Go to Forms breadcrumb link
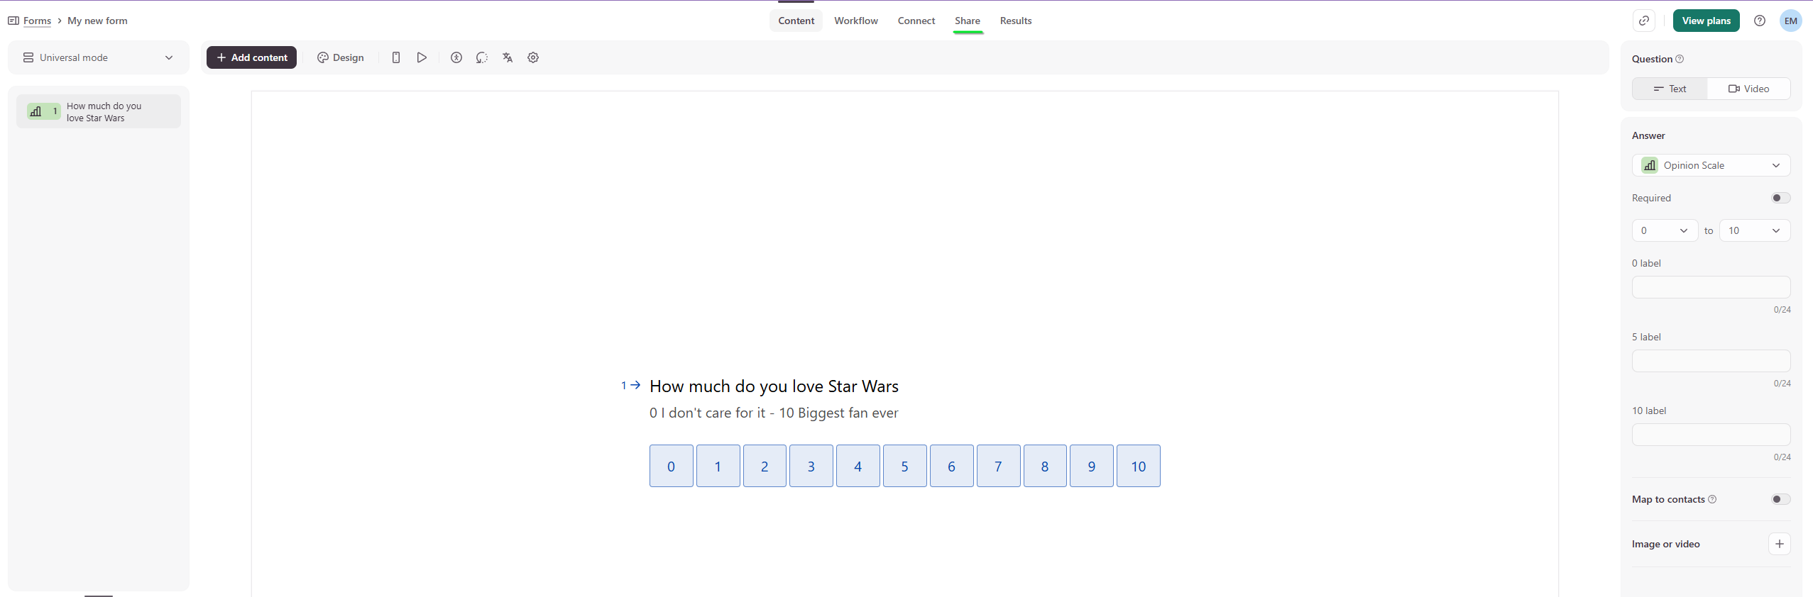The height and width of the screenshot is (597, 1813). pyautogui.click(x=37, y=21)
